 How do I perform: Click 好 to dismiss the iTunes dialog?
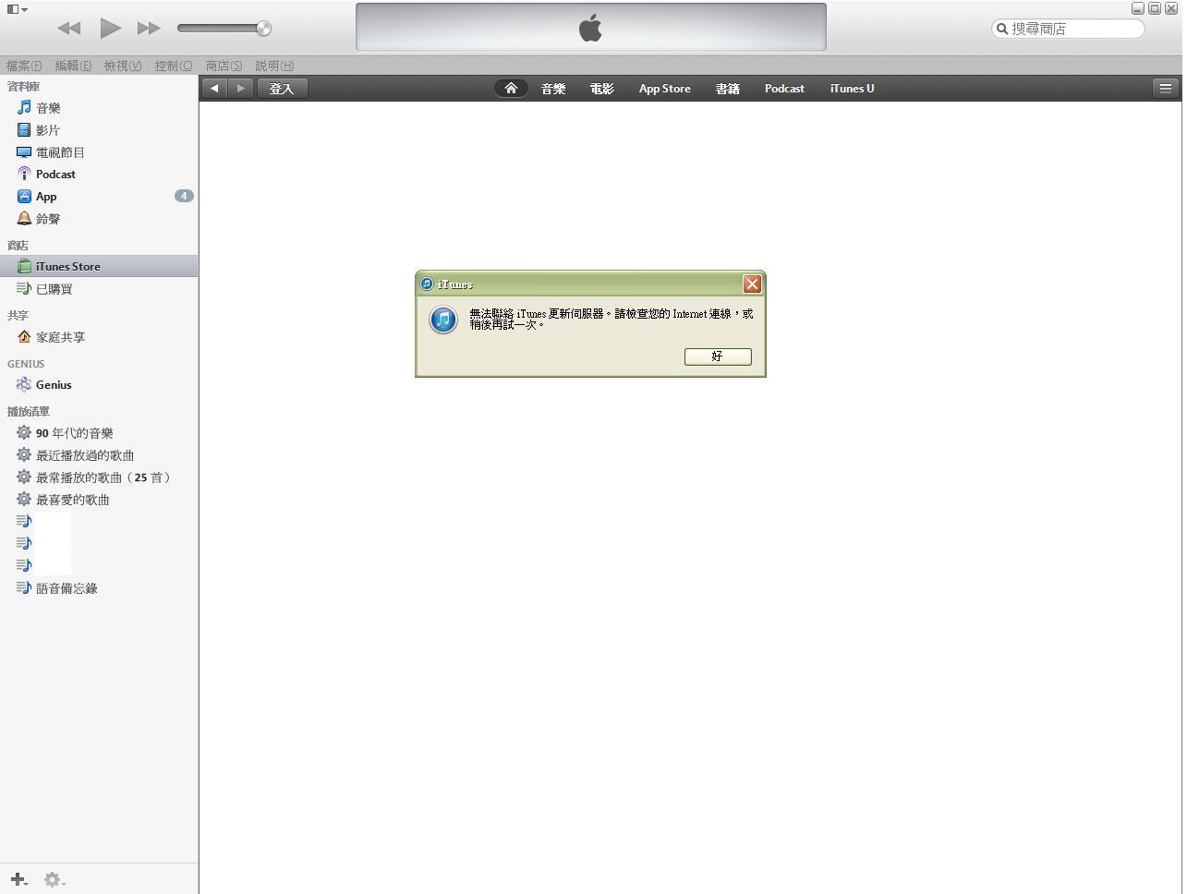tap(718, 356)
